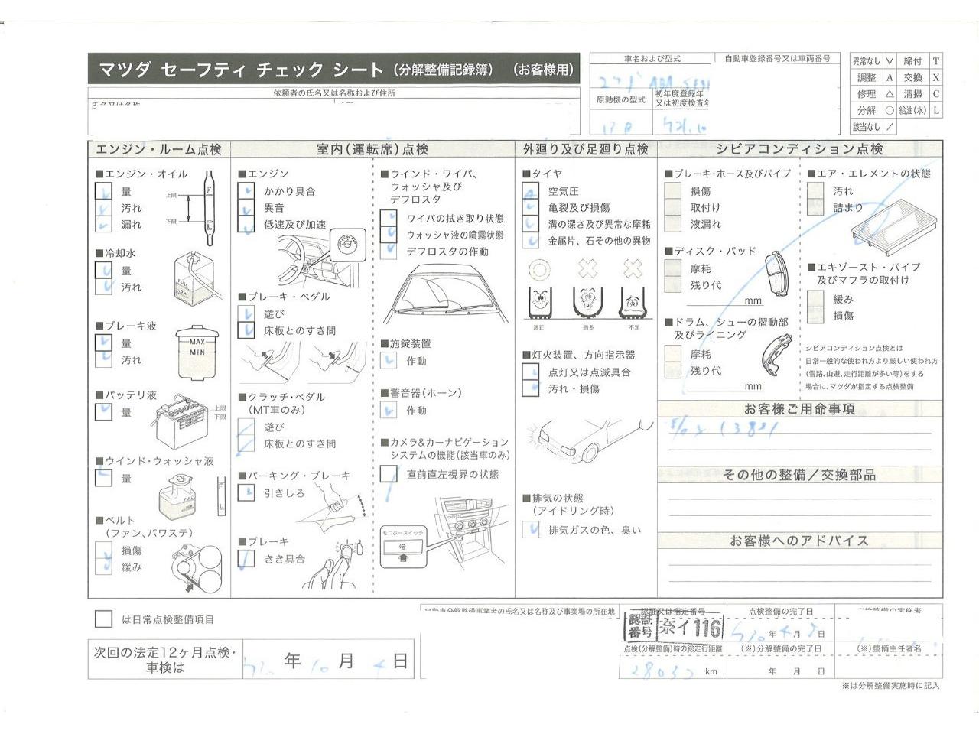Check the ブレーキ・ペダル 遊び box
This screenshot has height=734, width=979.
pyautogui.click(x=246, y=314)
